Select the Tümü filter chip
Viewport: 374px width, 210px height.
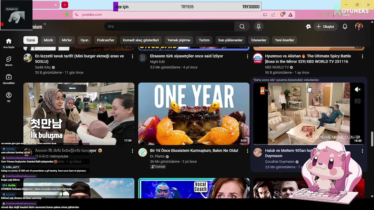(30, 40)
